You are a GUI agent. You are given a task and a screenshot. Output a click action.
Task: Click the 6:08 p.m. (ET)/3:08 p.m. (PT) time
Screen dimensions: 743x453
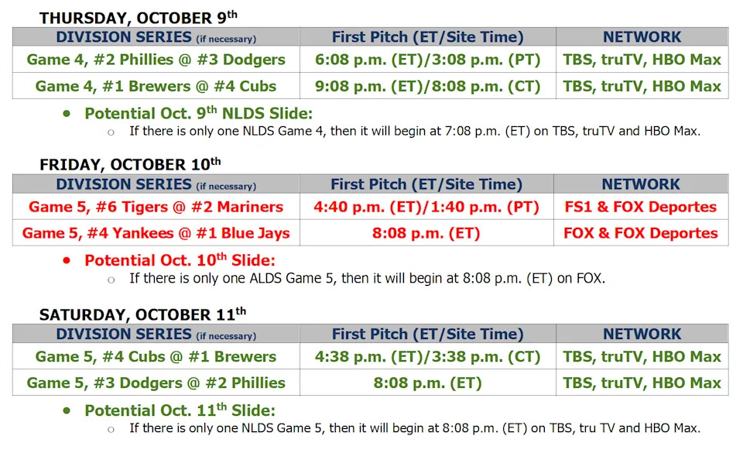[x=427, y=60]
